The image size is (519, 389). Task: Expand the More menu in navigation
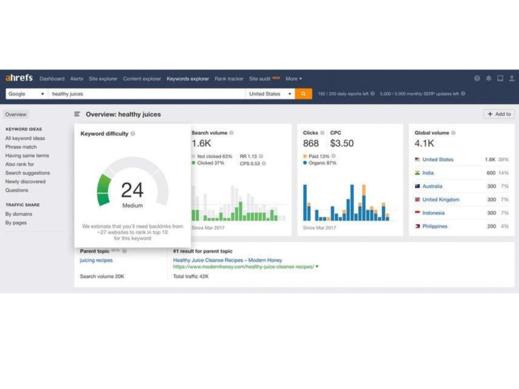[294, 79]
